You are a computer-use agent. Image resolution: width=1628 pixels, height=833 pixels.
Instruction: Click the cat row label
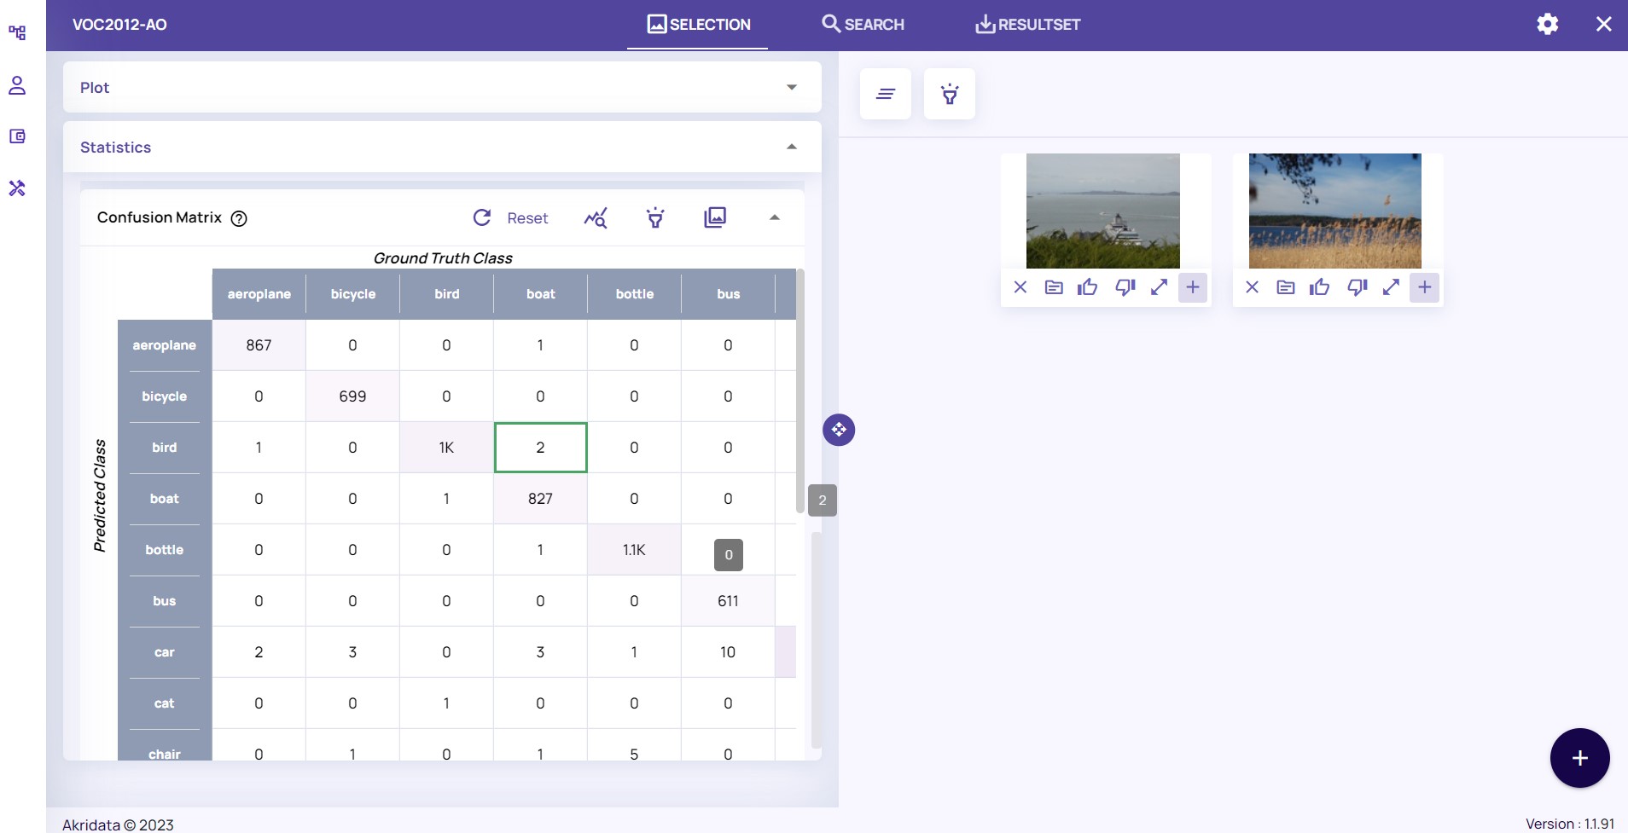click(x=165, y=703)
